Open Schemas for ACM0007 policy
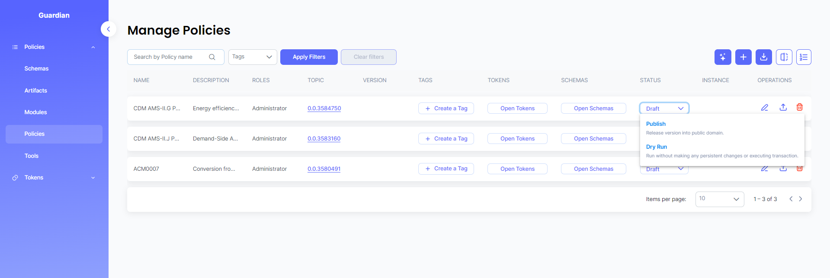Viewport: 830px width, 278px height. (593, 169)
